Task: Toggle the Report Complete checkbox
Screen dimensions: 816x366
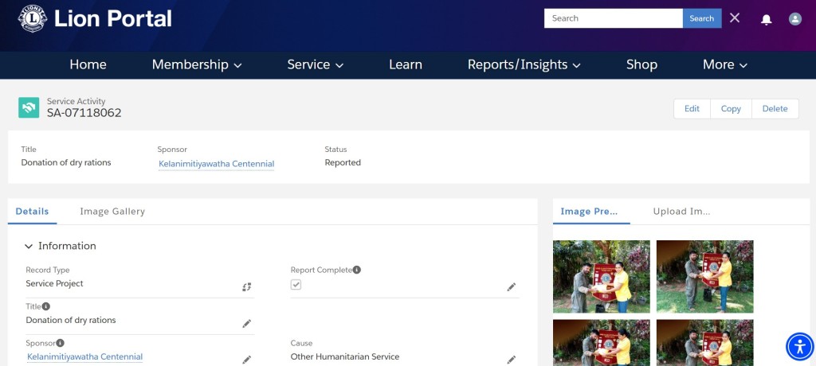Action: tap(296, 284)
